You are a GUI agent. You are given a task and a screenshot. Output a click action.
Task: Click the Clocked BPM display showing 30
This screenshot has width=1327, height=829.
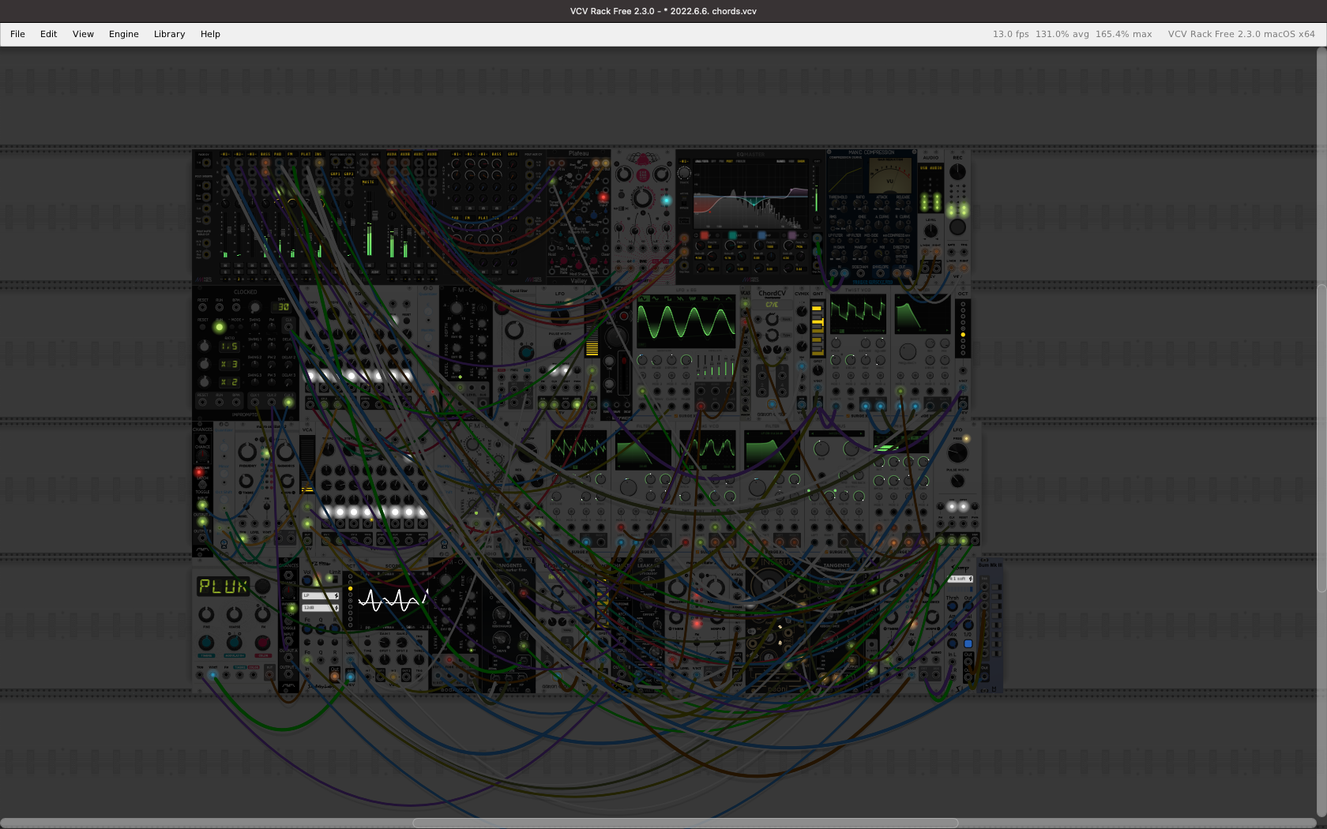(x=282, y=307)
